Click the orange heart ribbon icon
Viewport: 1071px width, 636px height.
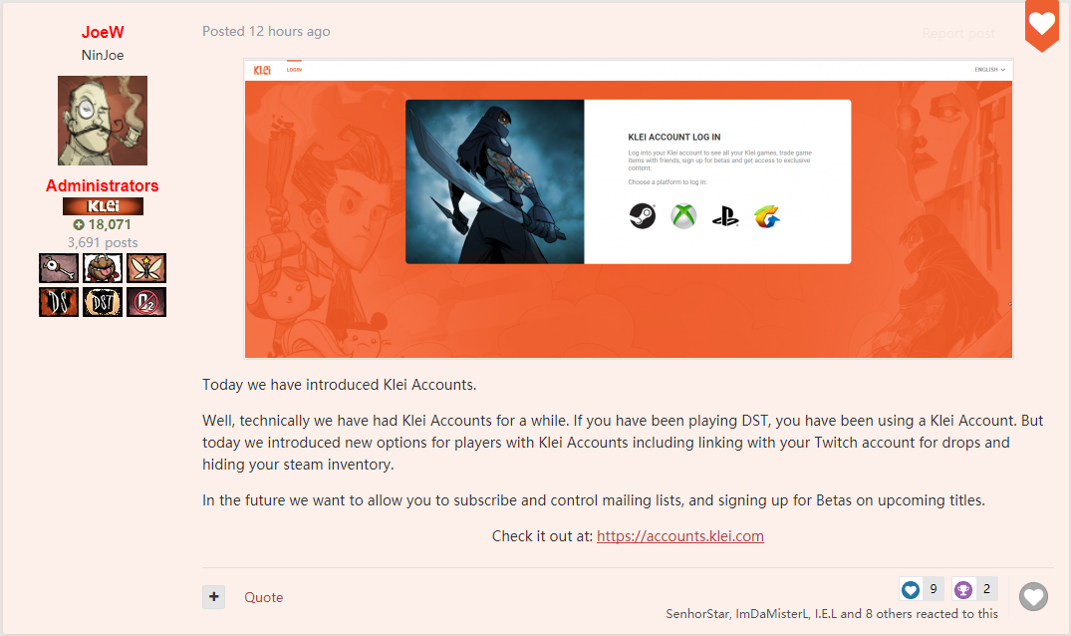coord(1042,25)
